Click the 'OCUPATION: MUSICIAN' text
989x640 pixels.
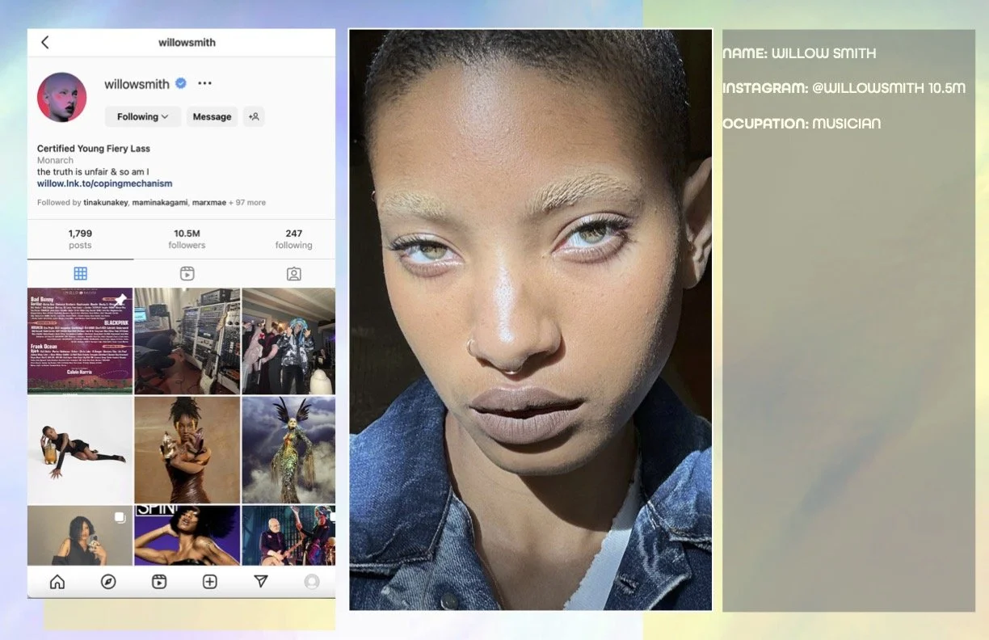point(802,124)
